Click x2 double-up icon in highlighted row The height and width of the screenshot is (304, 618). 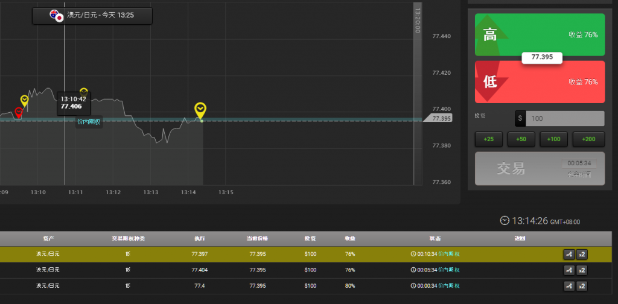click(x=582, y=255)
